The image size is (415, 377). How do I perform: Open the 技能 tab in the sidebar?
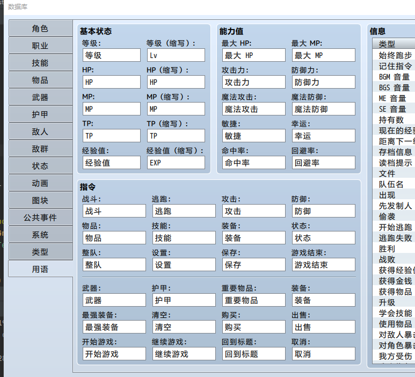coord(41,63)
